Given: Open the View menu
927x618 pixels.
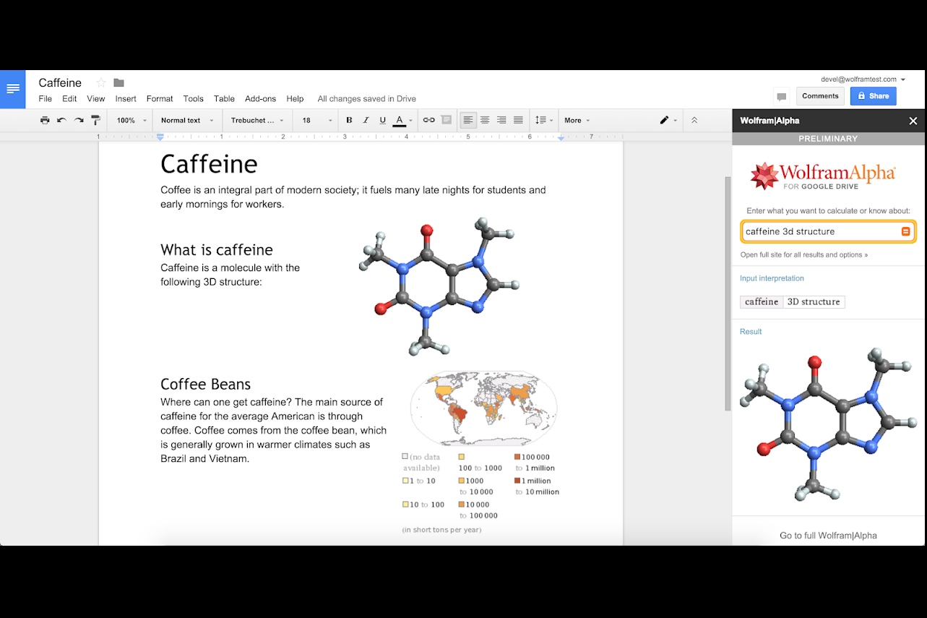Looking at the screenshot, I should [x=96, y=99].
